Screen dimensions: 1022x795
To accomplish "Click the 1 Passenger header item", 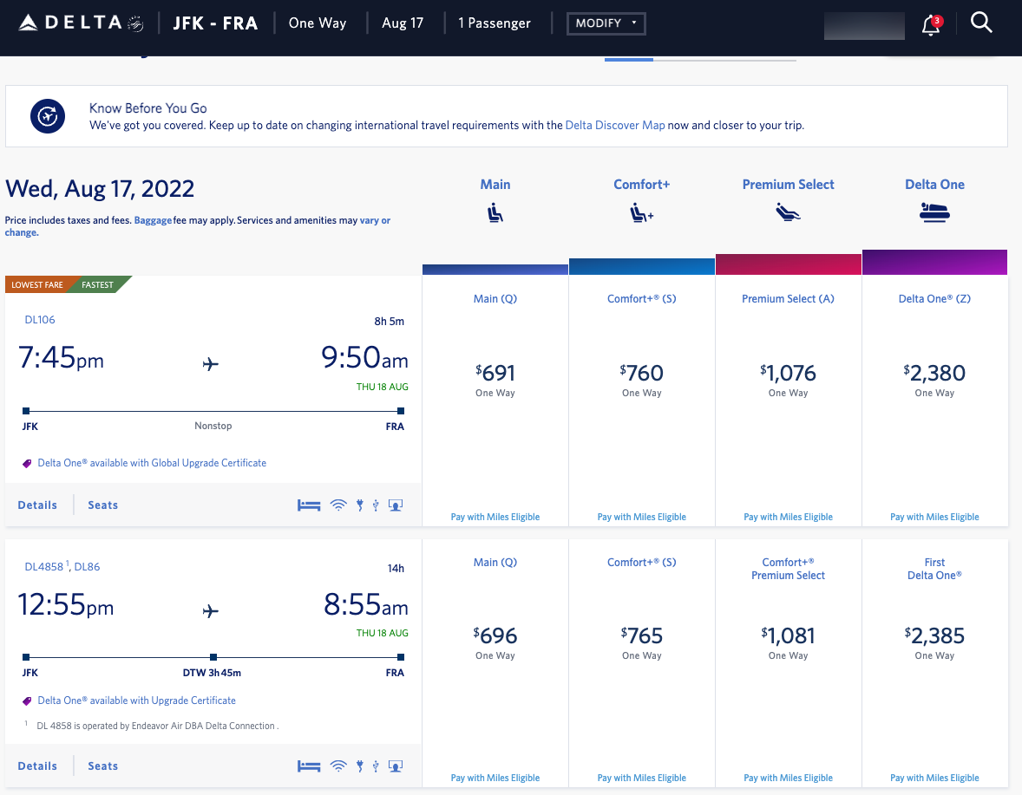I will [x=495, y=23].
